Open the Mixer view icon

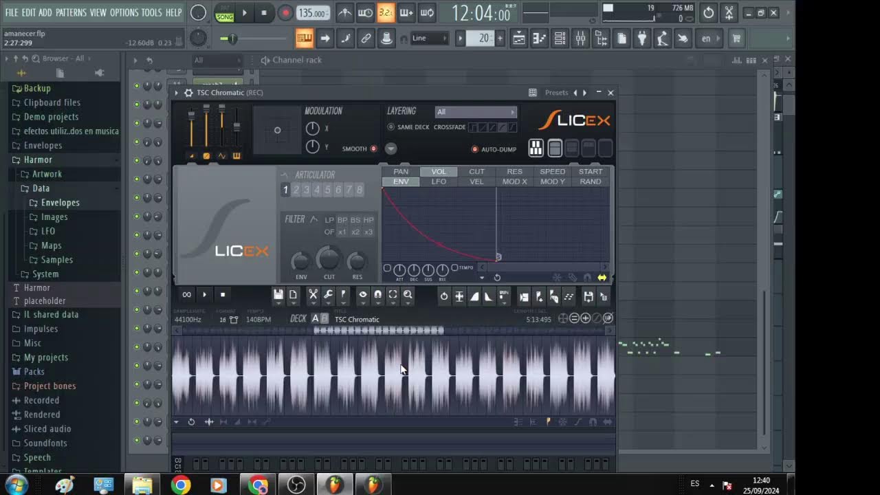click(581, 38)
